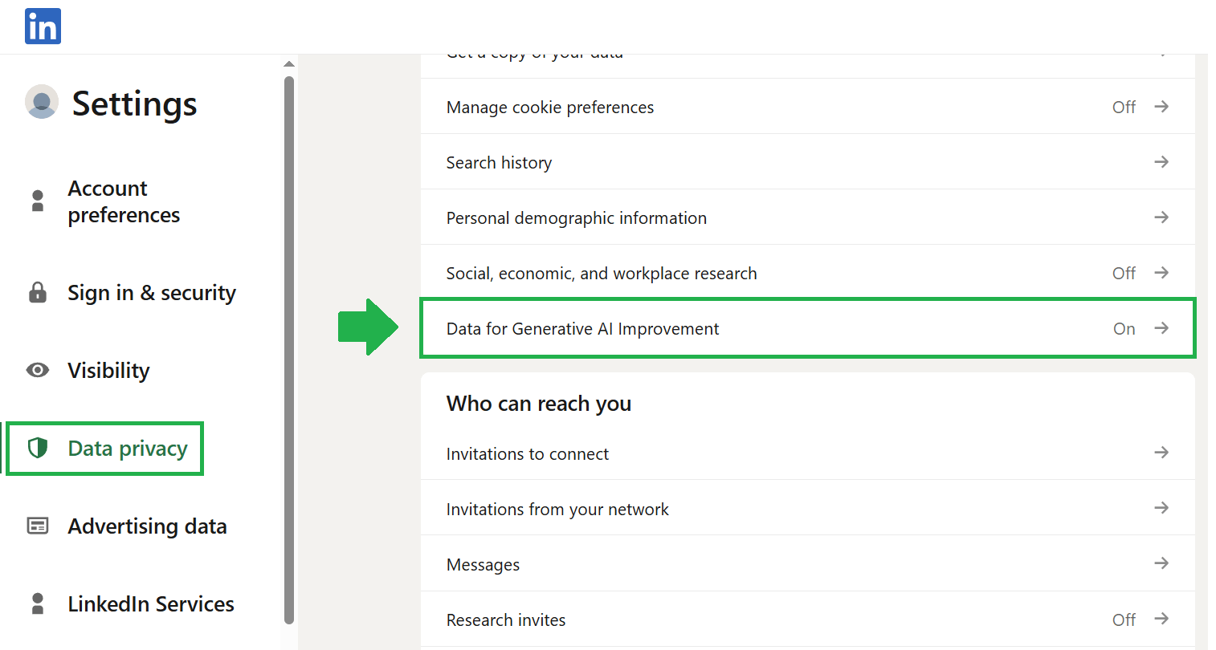
Task: Click the shield icon for Data privacy
Action: [x=38, y=448]
